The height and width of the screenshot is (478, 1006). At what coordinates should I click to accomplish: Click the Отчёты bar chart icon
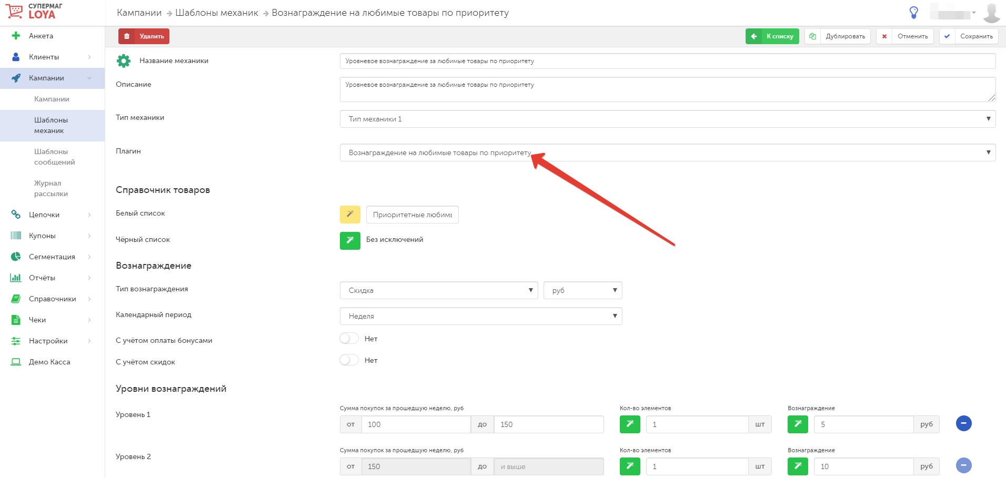pos(16,278)
